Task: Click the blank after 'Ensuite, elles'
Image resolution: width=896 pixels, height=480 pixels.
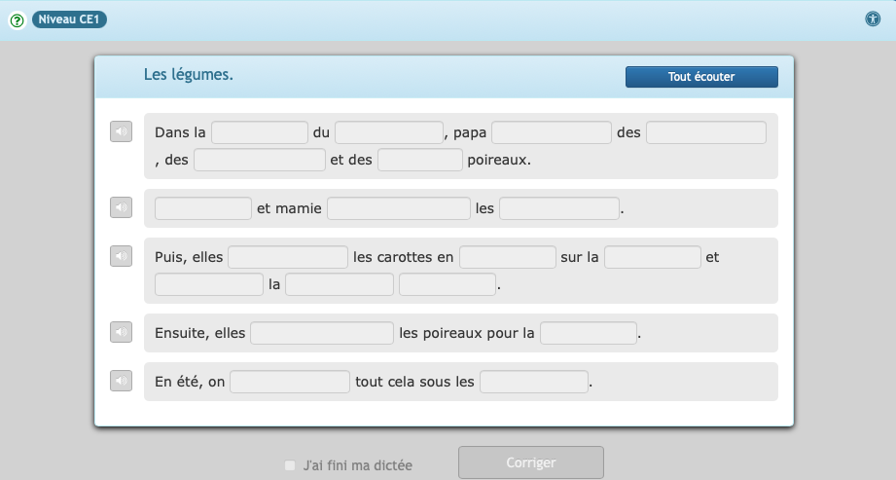Action: pyautogui.click(x=322, y=333)
